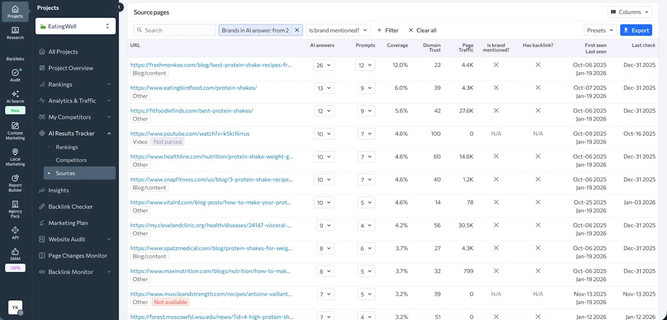Collapse the sidebar with arrow button
Viewport: 667px width, 320px height.
point(120,7)
